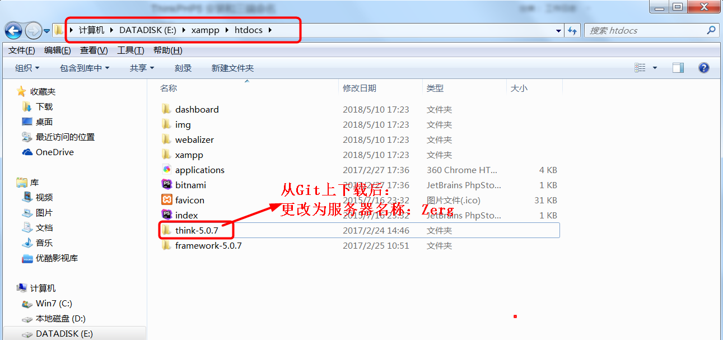The height and width of the screenshot is (340, 723).
Task: Click the Back navigation arrow button
Action: pos(13,30)
